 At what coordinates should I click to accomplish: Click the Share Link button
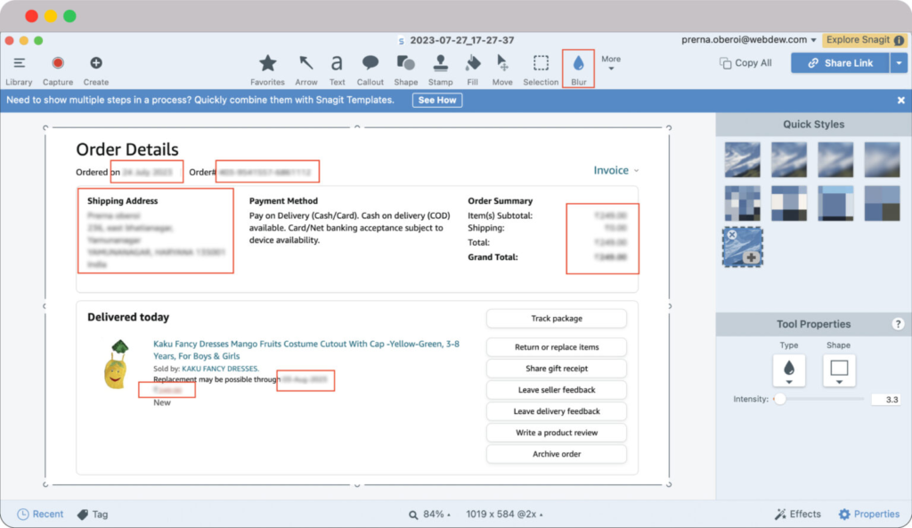coord(840,63)
